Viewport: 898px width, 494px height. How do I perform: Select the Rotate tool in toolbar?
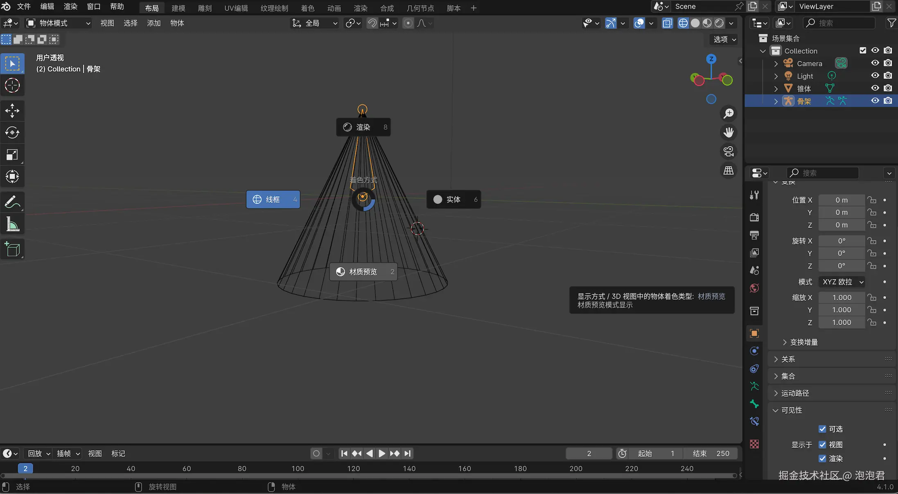tap(12, 132)
